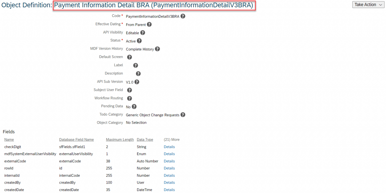Click help icon next to Todo Category
Viewport: 386px width, 193px height.
(x=183, y=115)
